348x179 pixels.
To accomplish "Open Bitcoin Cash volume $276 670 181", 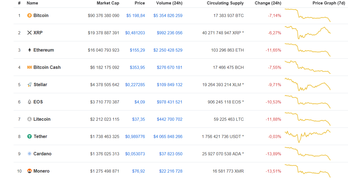I will [170, 67].
